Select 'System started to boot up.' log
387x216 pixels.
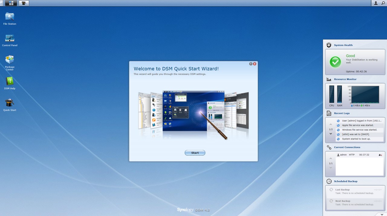tap(360, 139)
